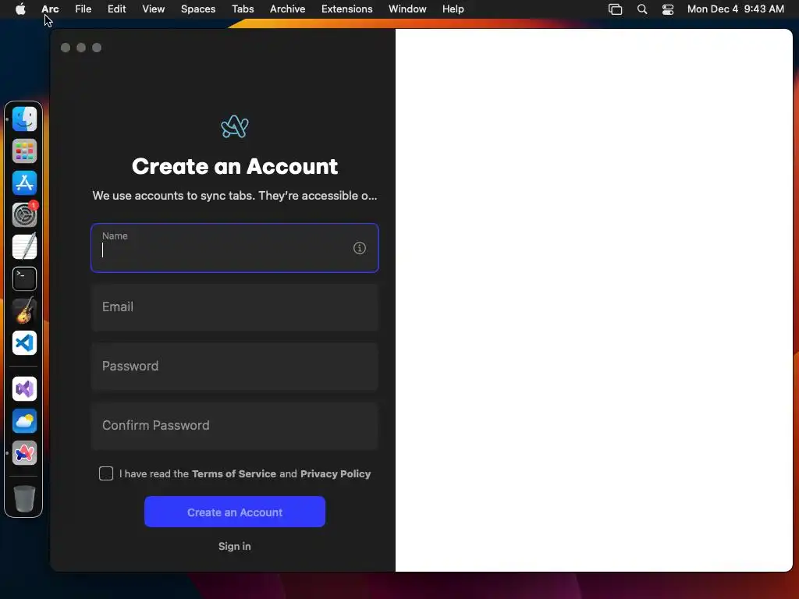Viewport: 799px width, 599px height.
Task: Focus the Name input field
Action: 235,248
